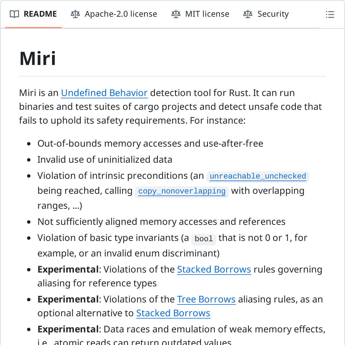Image resolution: width=345 pixels, height=345 pixels.
Task: Open the first Stacked Borrows link
Action: pos(214,269)
